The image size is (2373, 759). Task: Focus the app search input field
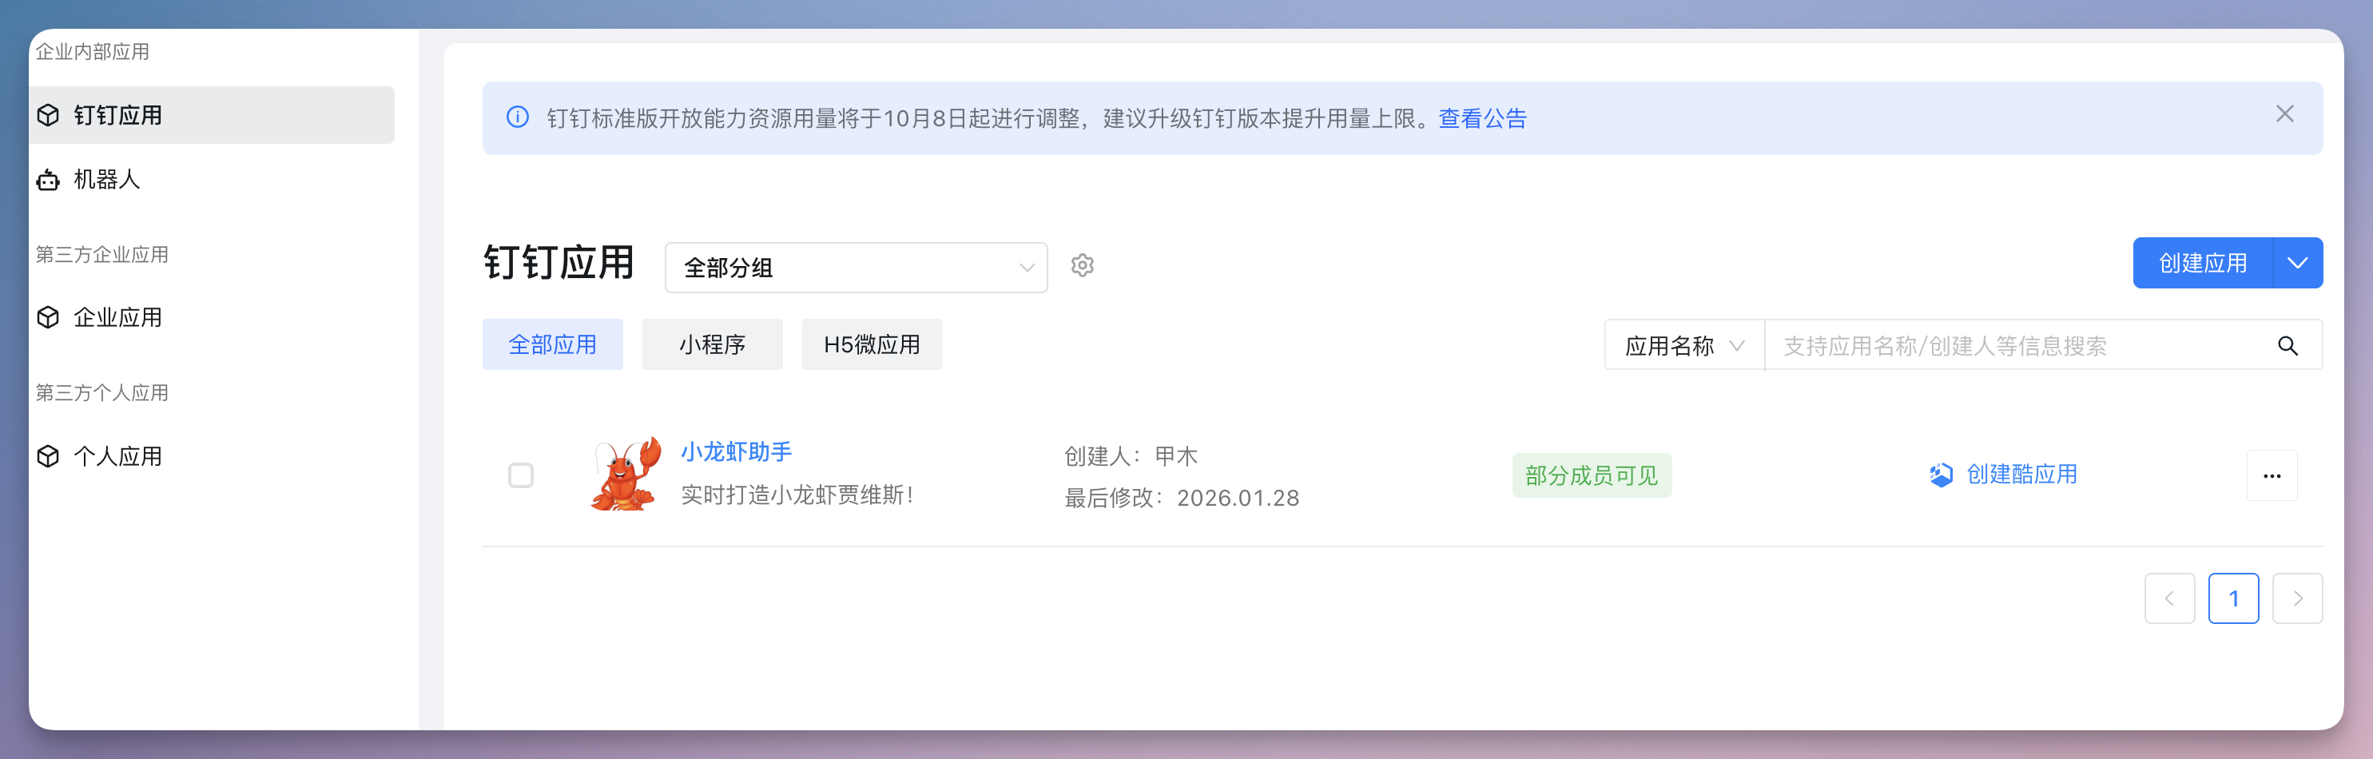pyautogui.click(x=2017, y=345)
